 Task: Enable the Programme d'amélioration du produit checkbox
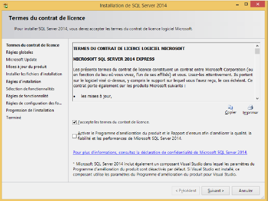point(74,136)
